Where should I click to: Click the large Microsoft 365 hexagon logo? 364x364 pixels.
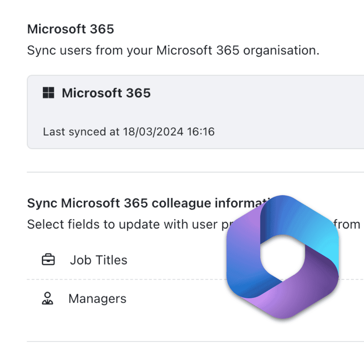pos(282,257)
